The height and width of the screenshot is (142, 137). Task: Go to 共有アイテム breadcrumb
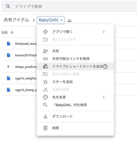[16, 20]
